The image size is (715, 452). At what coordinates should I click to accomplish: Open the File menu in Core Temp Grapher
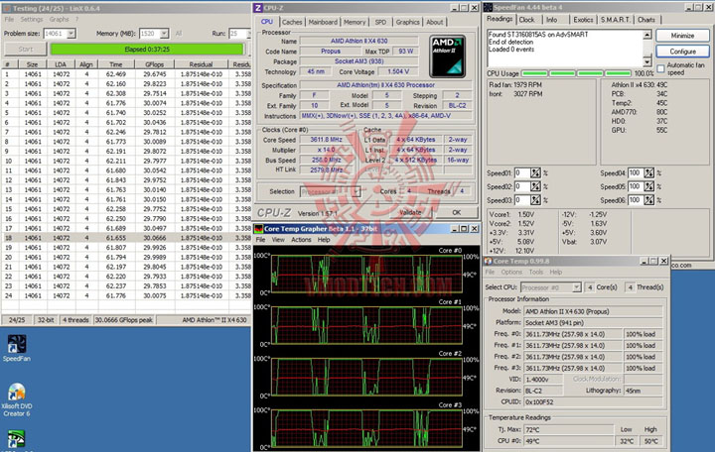click(260, 240)
